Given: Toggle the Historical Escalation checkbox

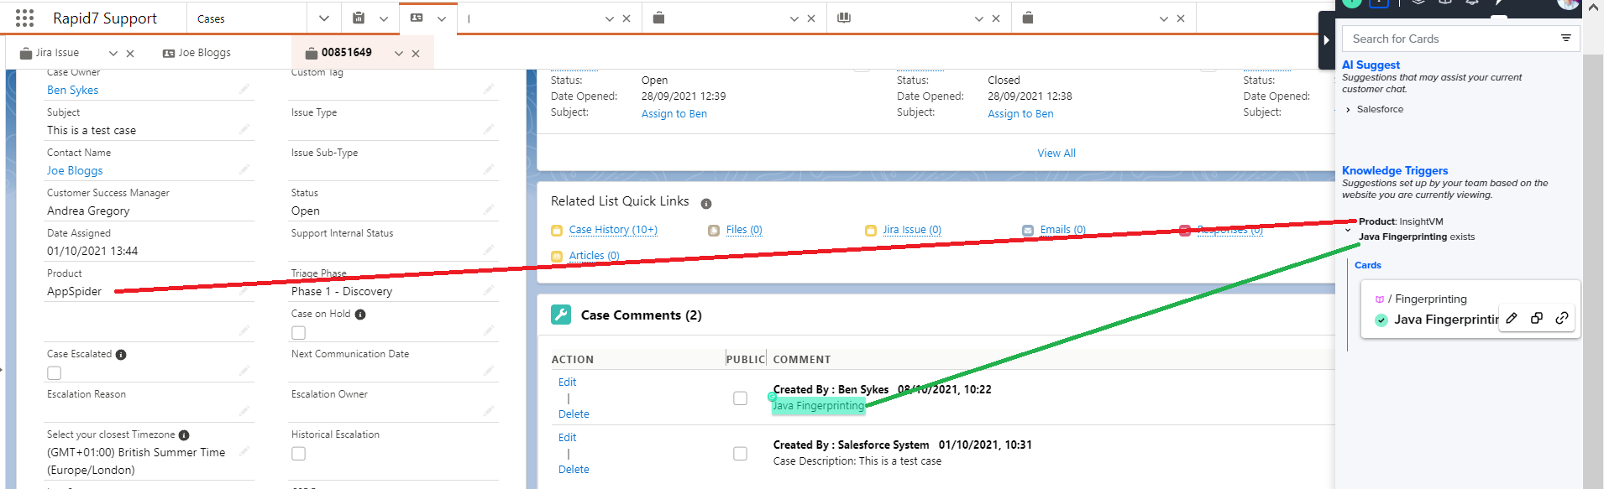Looking at the screenshot, I should point(298,454).
